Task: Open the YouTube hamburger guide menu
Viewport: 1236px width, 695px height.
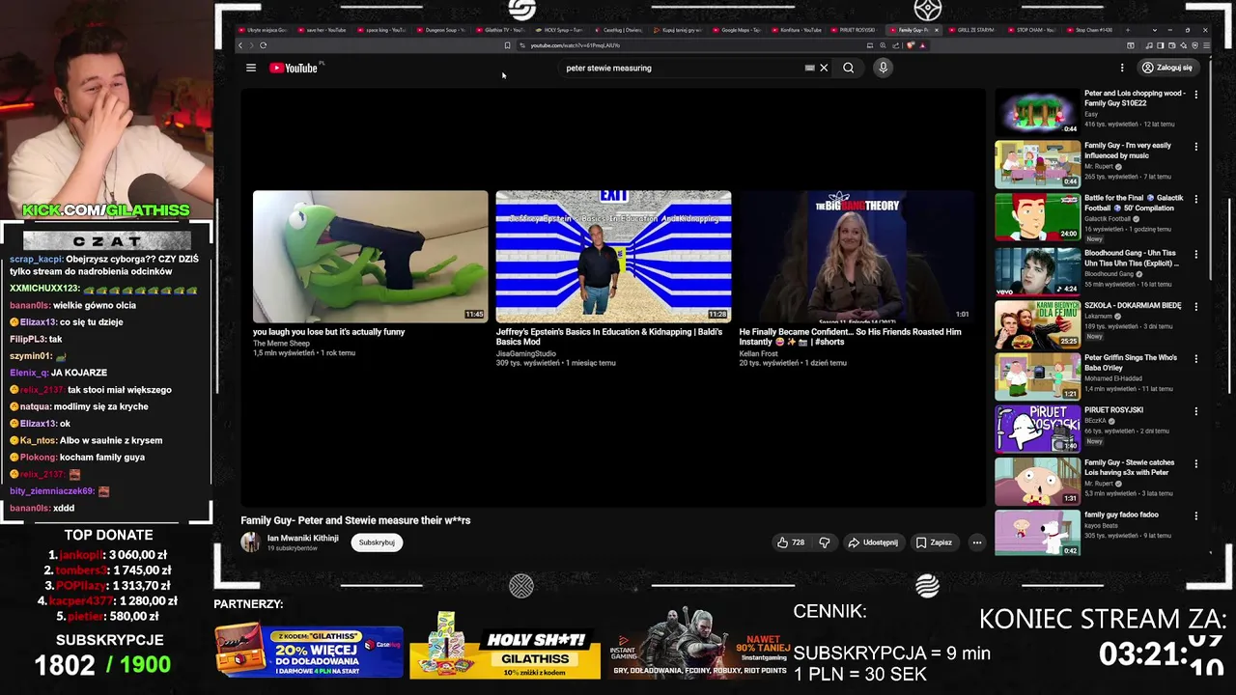Action: click(x=251, y=68)
